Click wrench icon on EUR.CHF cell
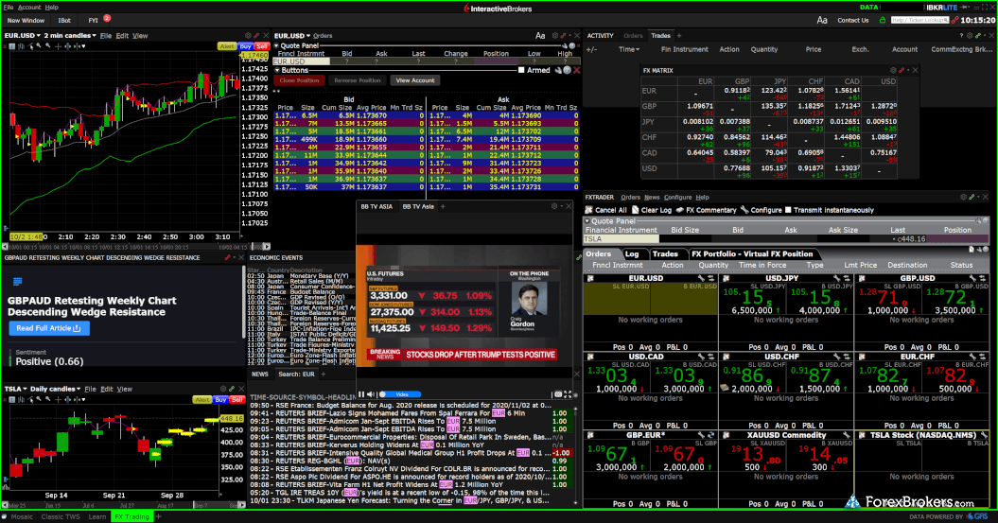Image resolution: width=998 pixels, height=523 pixels. click(973, 357)
